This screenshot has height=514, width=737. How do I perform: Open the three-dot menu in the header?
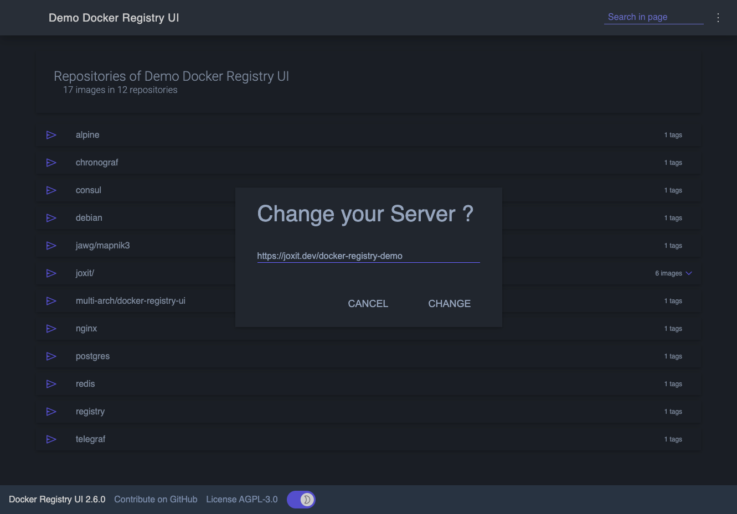click(718, 18)
